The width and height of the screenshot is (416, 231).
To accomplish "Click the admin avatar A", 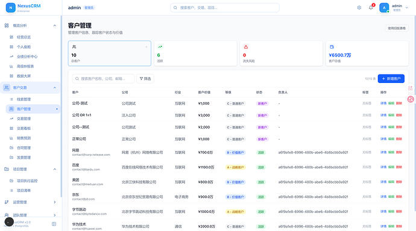I will tap(384, 8).
